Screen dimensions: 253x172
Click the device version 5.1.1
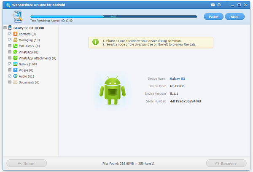[x=174, y=94]
